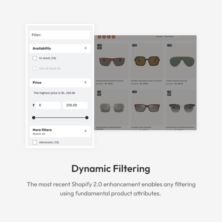
Task: Check the In stock (10) checkbox
Action: click(x=35, y=58)
